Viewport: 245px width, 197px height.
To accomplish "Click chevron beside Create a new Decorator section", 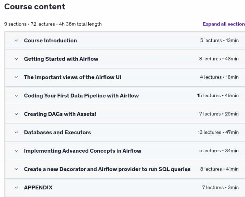I will pos(16,169).
